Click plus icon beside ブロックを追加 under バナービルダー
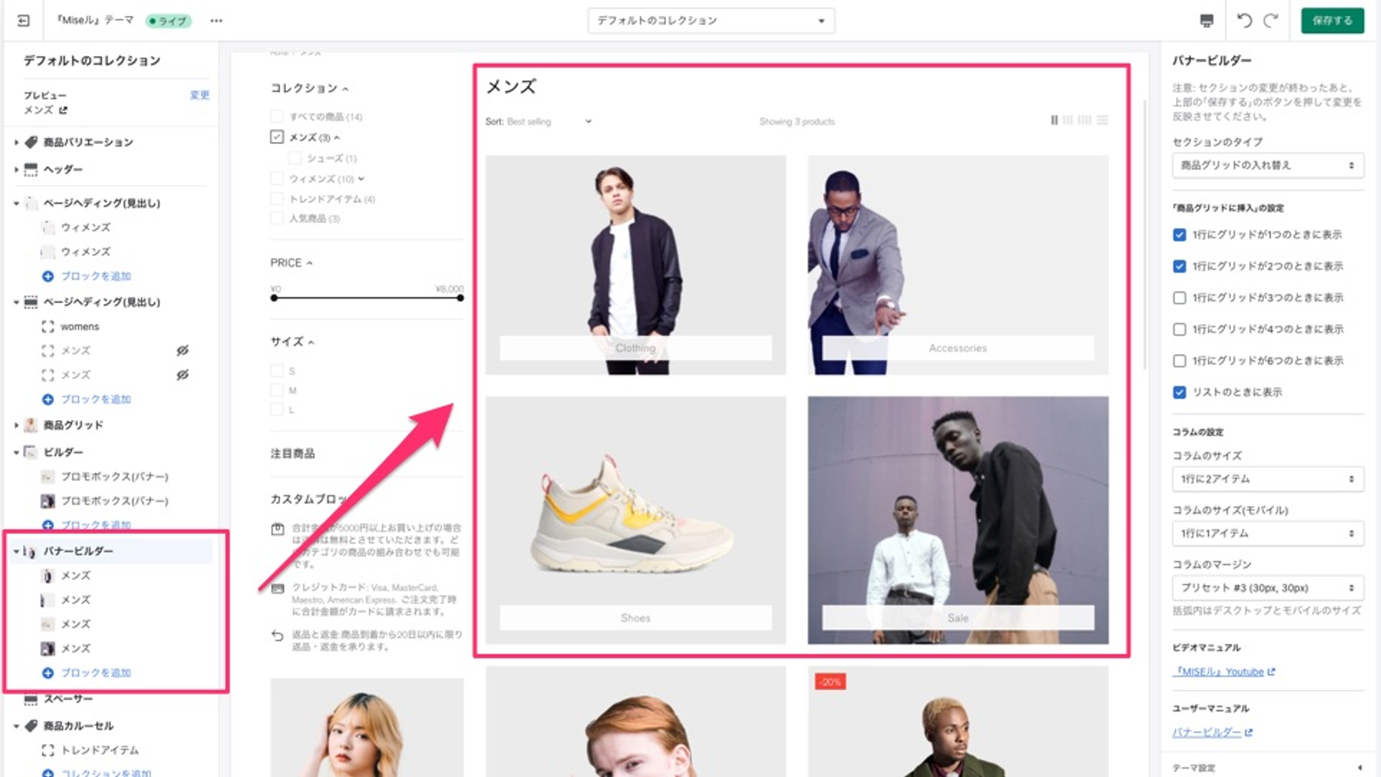 [48, 673]
